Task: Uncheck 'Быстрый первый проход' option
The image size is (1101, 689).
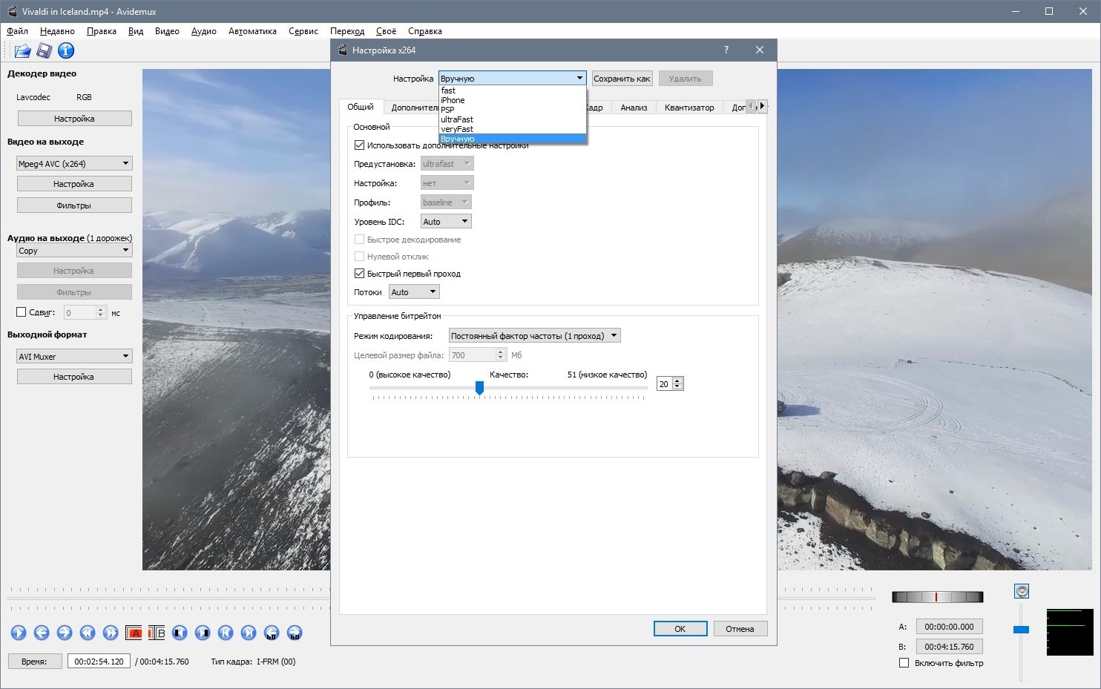Action: click(360, 274)
